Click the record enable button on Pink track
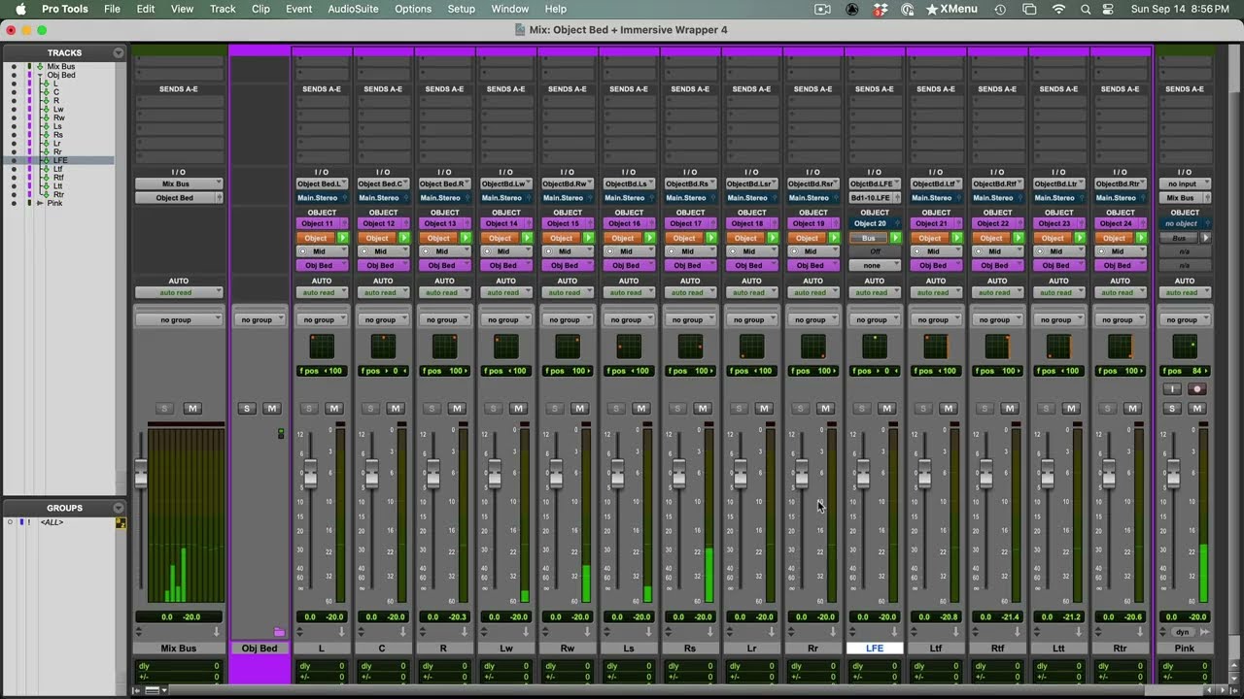 1196,389
